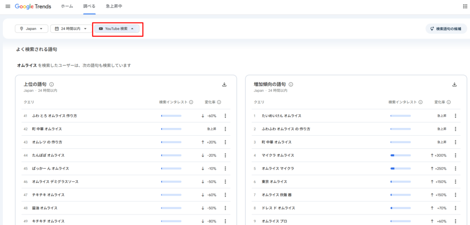Click 変化率 info icon in left panel
This screenshot has width=470, height=225.
[x=219, y=102]
